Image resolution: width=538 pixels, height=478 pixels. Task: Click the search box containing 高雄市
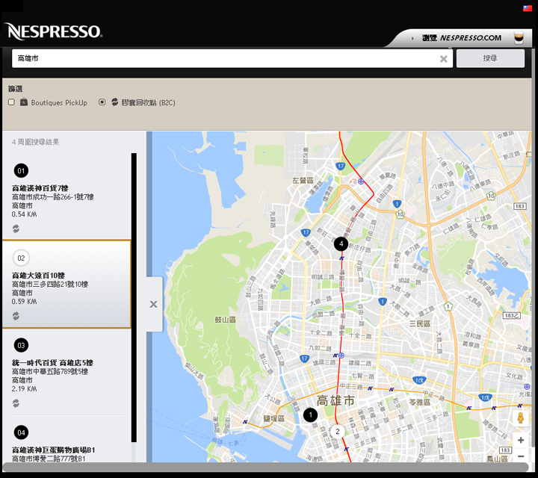coord(224,58)
